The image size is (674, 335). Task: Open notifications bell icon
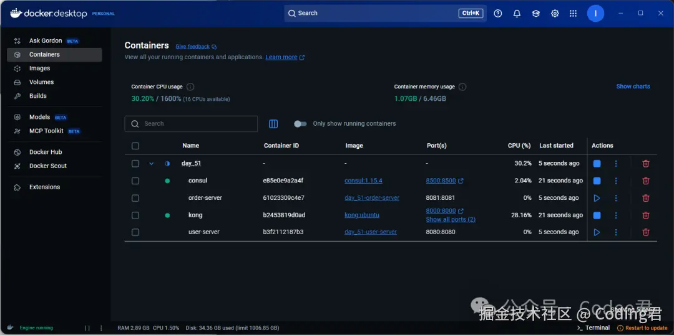pos(517,13)
